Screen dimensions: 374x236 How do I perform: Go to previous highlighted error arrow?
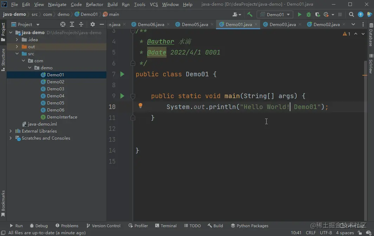coord(356,34)
